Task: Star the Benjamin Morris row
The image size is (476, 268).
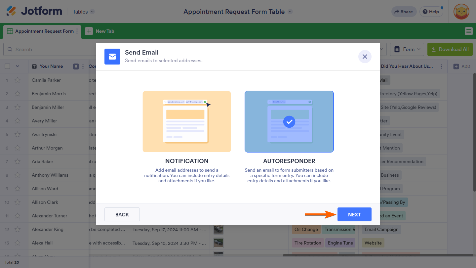Action: coord(18,94)
